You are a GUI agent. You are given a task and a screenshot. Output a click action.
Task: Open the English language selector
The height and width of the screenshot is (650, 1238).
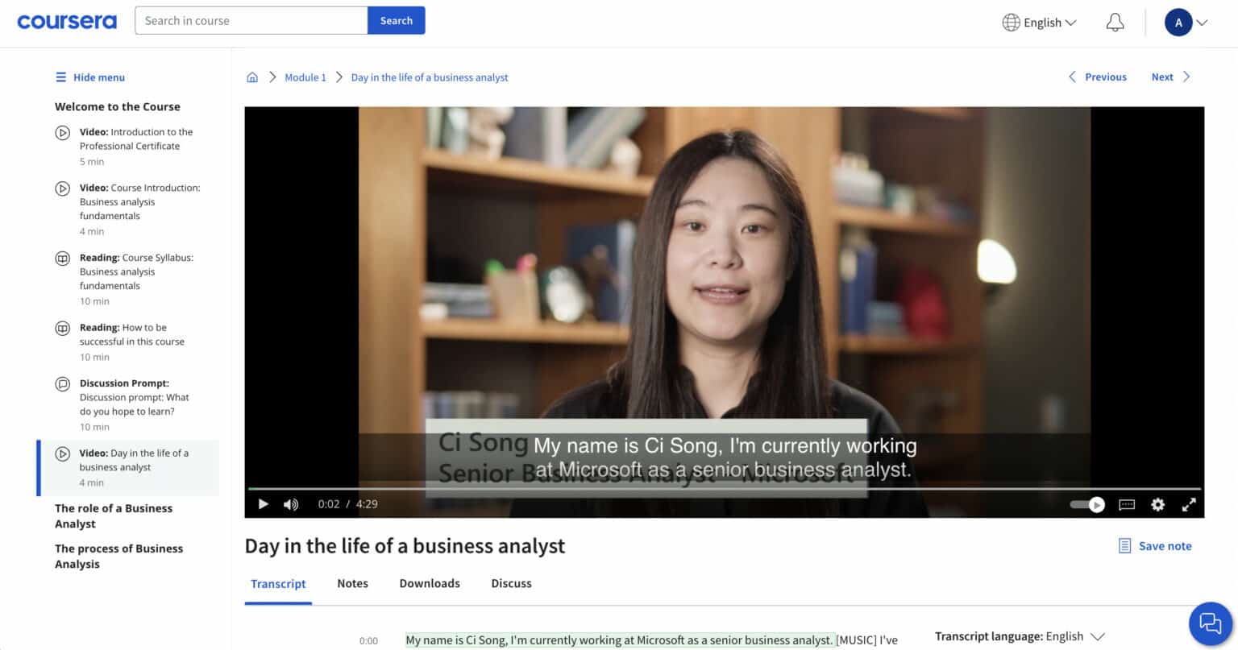[1039, 23]
